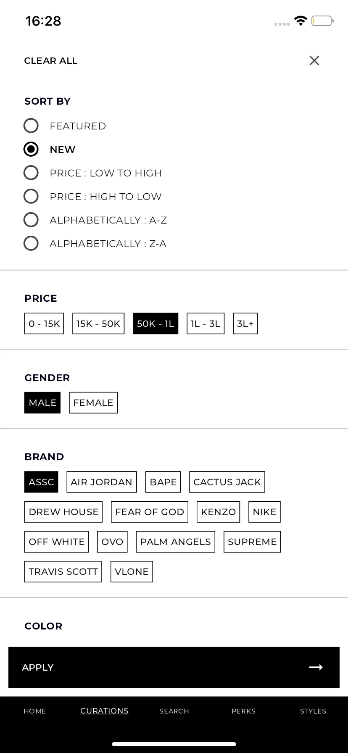Image resolution: width=348 pixels, height=753 pixels.
Task: Select the Featured sort radio button
Action: coord(31,126)
